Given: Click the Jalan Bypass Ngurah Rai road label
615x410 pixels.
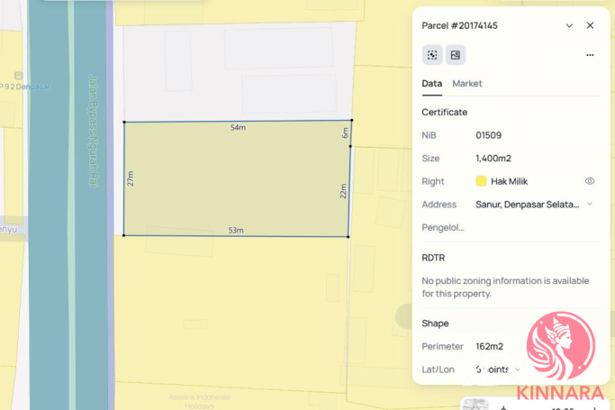Looking at the screenshot, I should point(94,131).
